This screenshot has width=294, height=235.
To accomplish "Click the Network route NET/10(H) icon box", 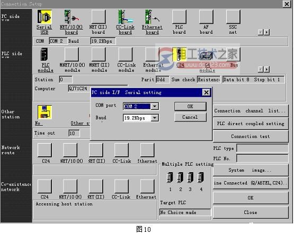I will [x=70, y=150].
